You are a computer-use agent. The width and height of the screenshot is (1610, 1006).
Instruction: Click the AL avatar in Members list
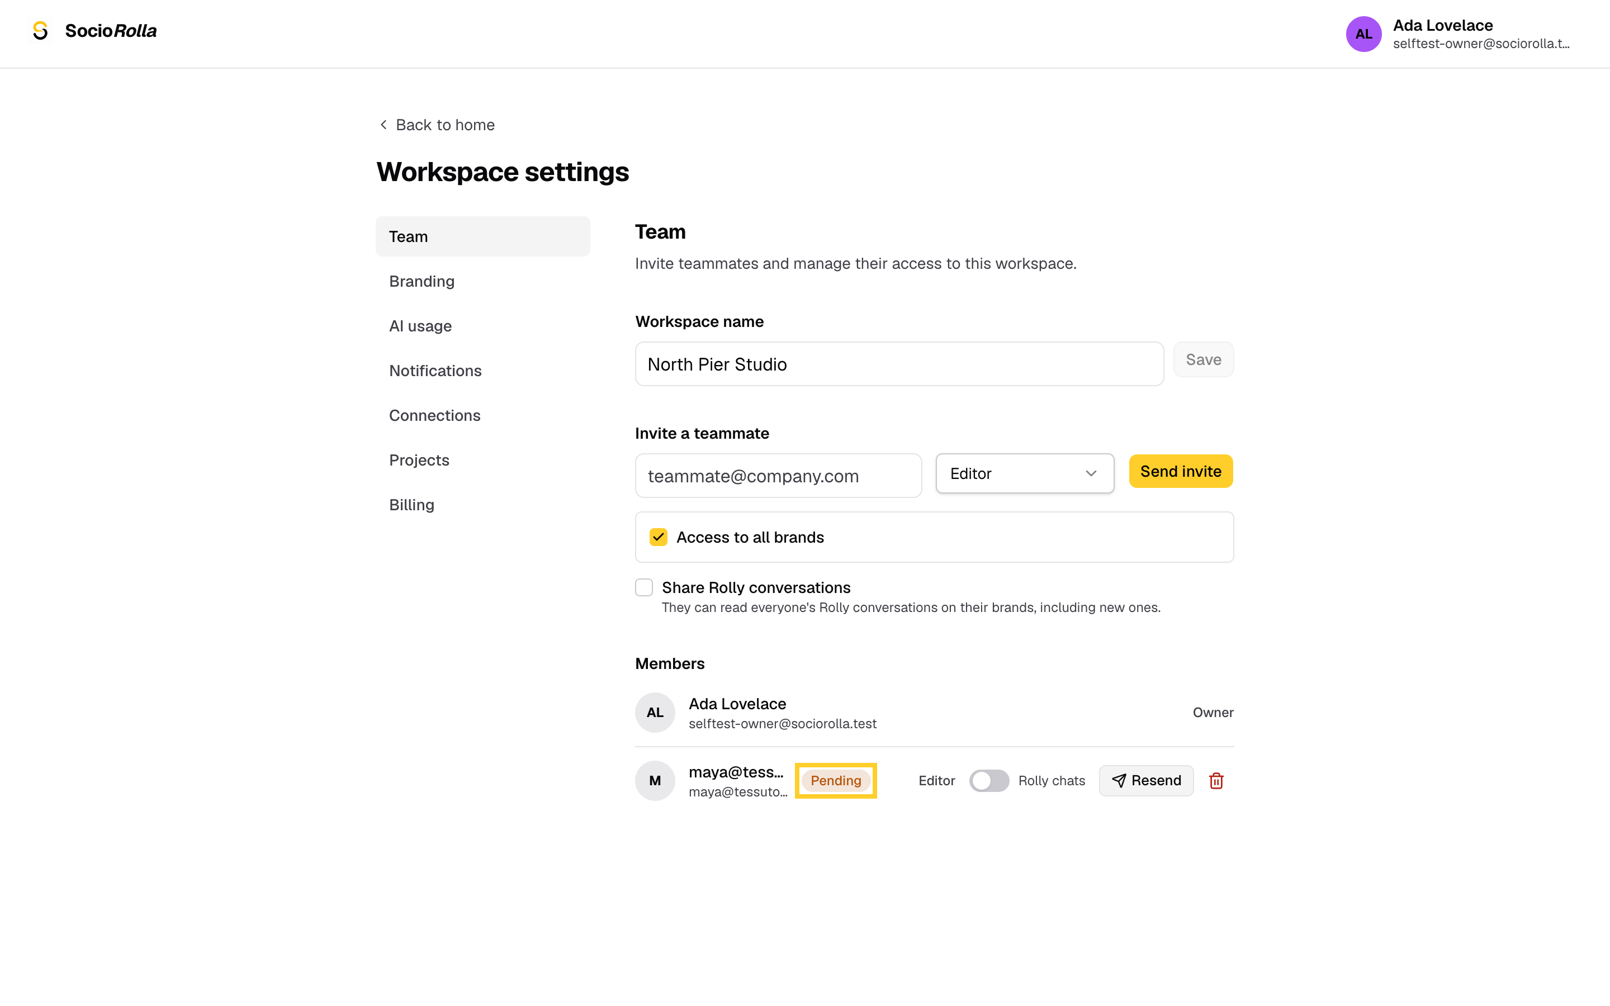(655, 712)
